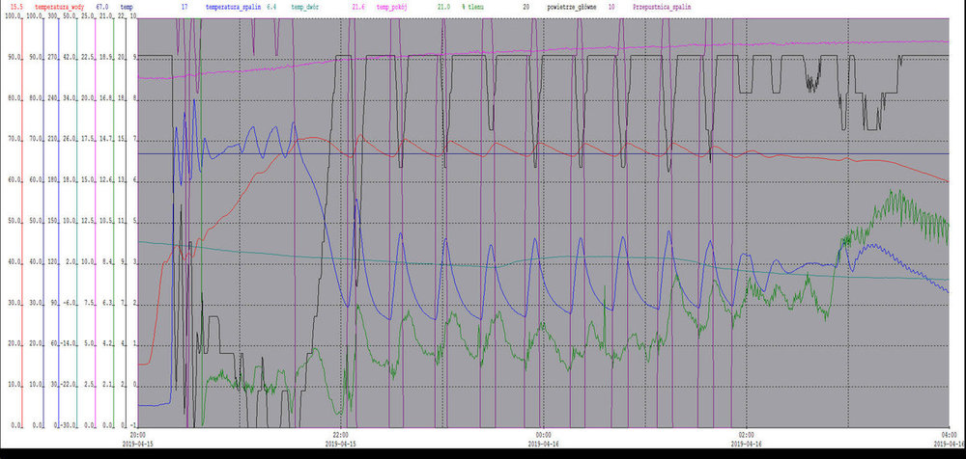
Task: Click the 02:00 time axis marker
Action: [742, 434]
